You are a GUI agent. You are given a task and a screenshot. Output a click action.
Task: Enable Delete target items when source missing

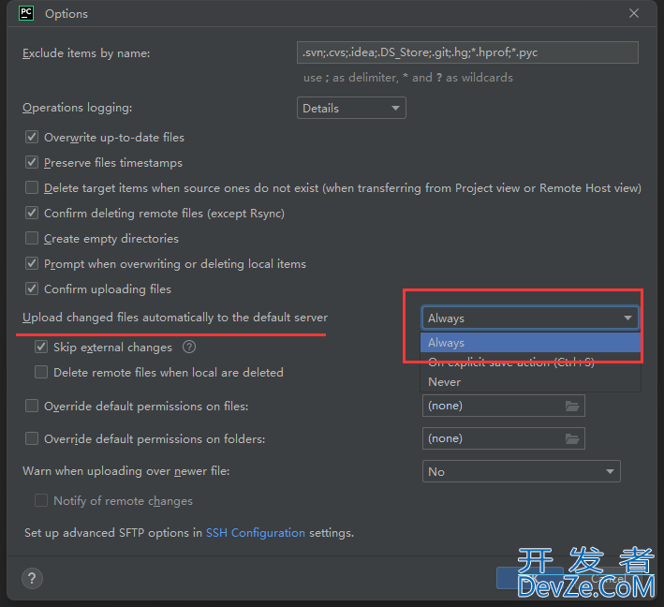pos(32,187)
